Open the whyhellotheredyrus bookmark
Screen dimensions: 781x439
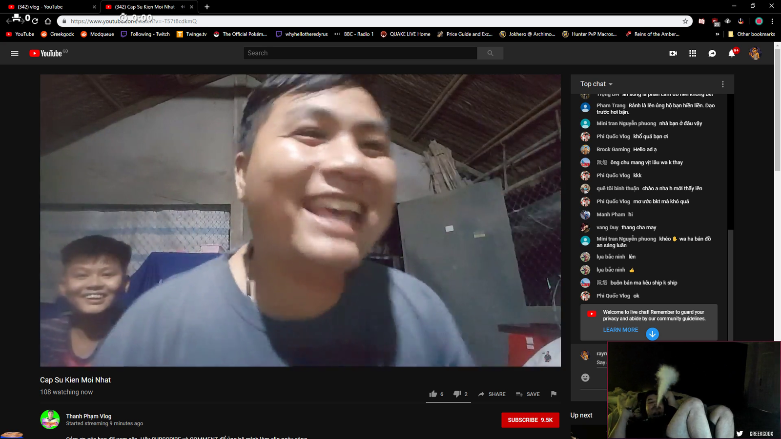(302, 34)
